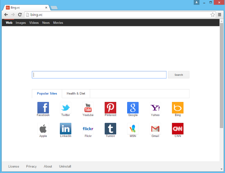Click the CNN news icon
The image size is (225, 173).
coord(178,129)
